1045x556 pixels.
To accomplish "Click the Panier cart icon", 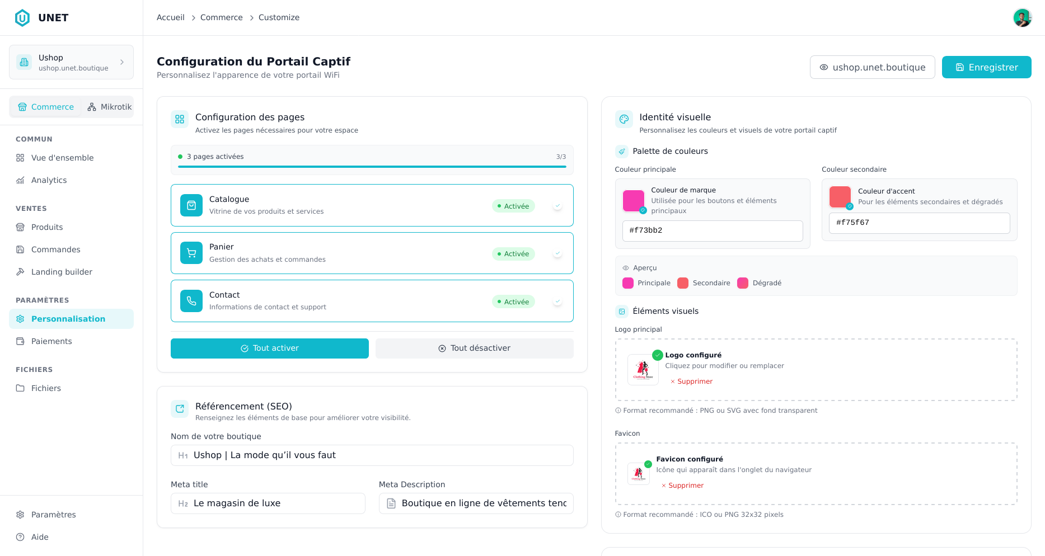I will point(191,253).
